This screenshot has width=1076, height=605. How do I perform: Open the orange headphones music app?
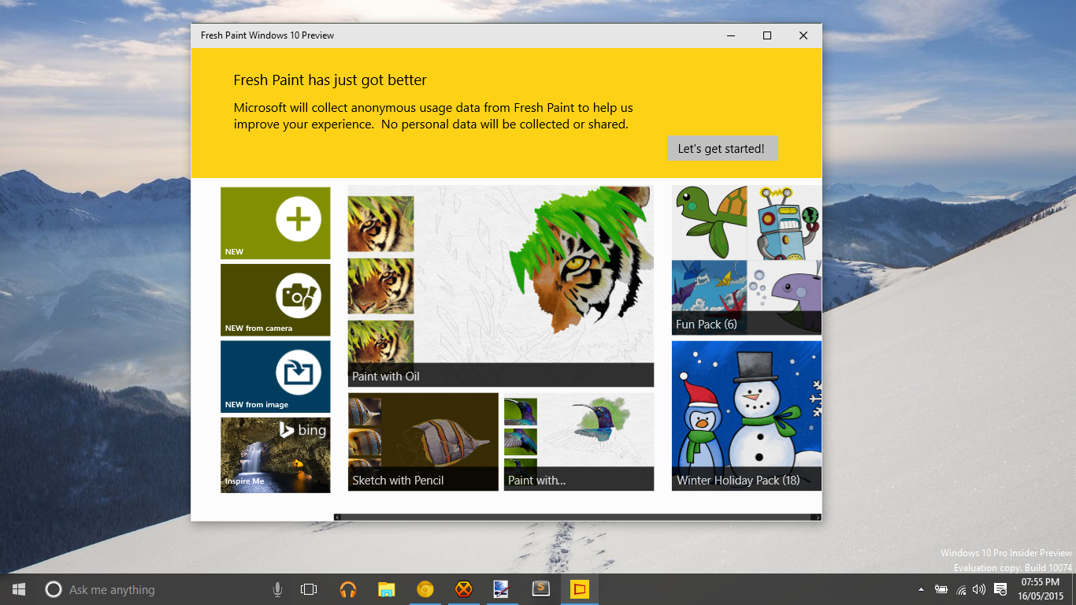(x=347, y=589)
